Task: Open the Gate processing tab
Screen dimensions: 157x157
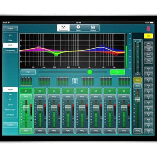Action: click(10, 40)
